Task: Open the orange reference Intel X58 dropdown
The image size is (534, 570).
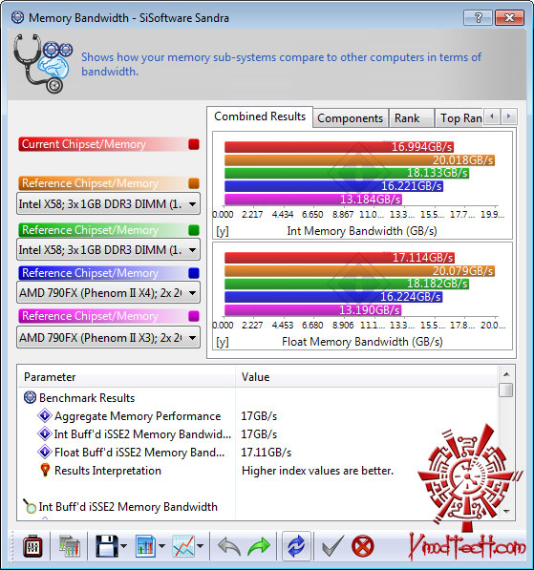Action: 108,204
